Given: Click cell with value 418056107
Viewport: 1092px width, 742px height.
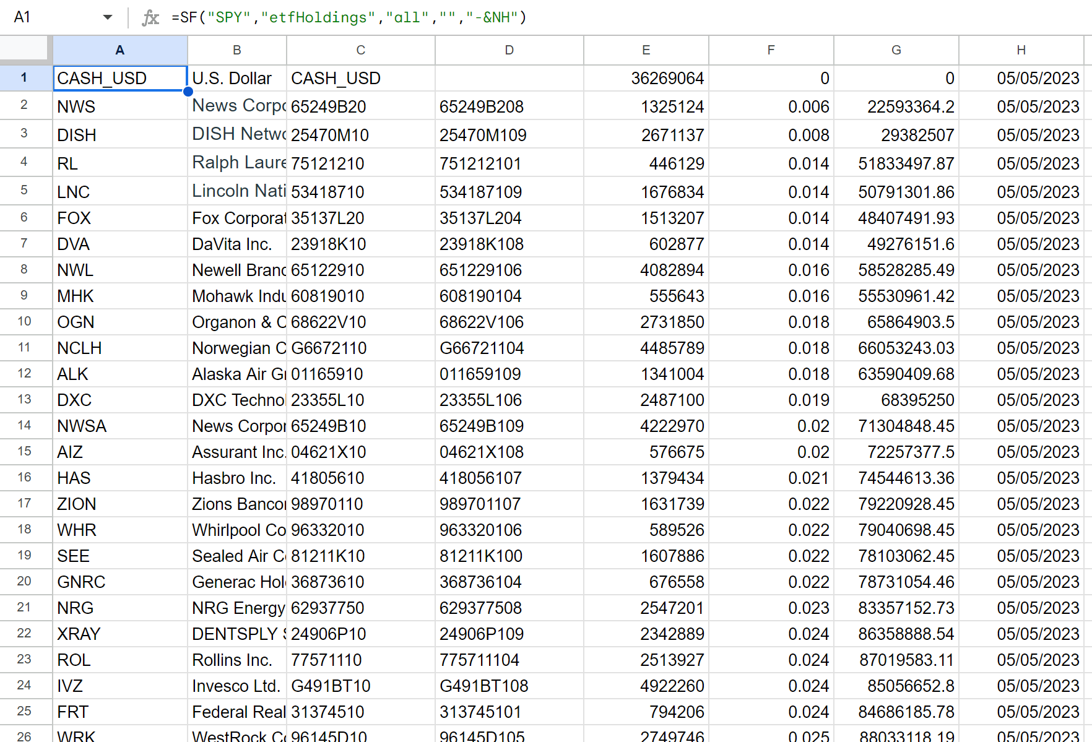Looking at the screenshot, I should click(509, 478).
